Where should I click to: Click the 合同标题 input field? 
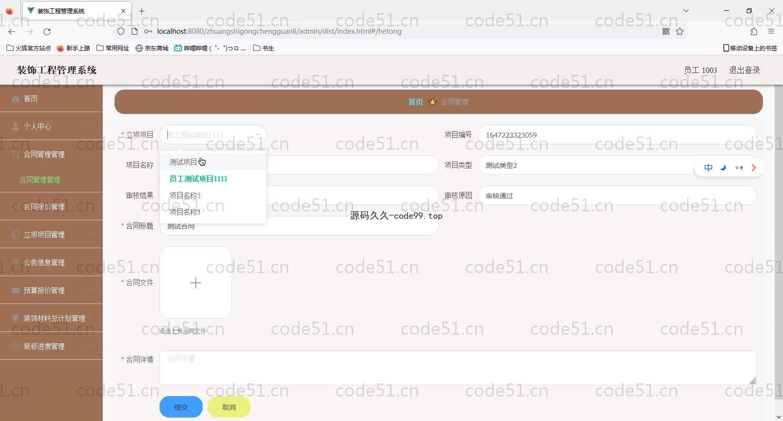click(x=299, y=226)
